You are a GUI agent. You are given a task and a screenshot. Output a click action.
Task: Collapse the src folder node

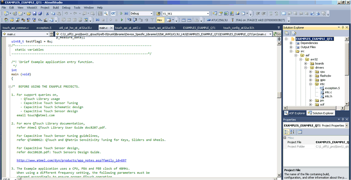[291, 51]
